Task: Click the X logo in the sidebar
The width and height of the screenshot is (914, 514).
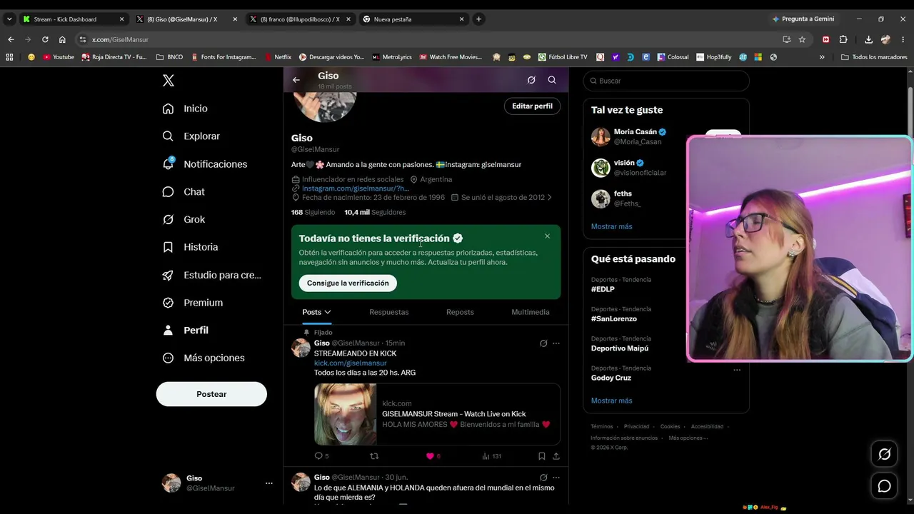Action: (x=169, y=81)
